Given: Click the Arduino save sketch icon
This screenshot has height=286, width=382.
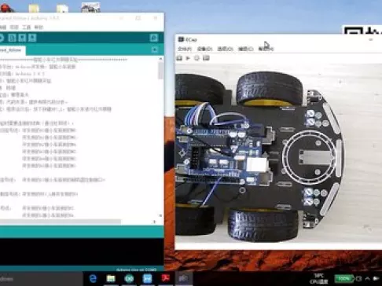Looking at the screenshot, I should 32,38.
